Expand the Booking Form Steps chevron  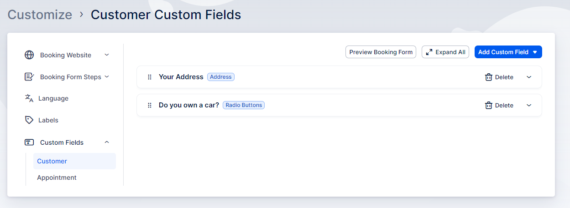pos(107,77)
